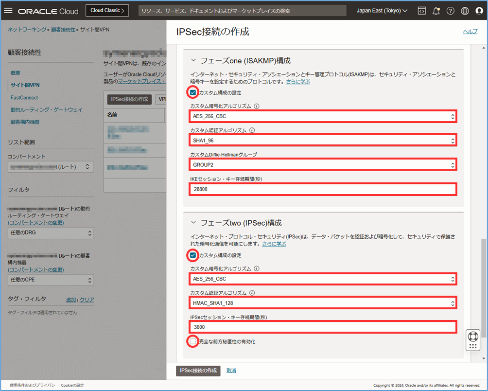Click コンパートメントの変更 link under 顧客構内機器 filter
This screenshot has width=488, height=391.
point(36,269)
